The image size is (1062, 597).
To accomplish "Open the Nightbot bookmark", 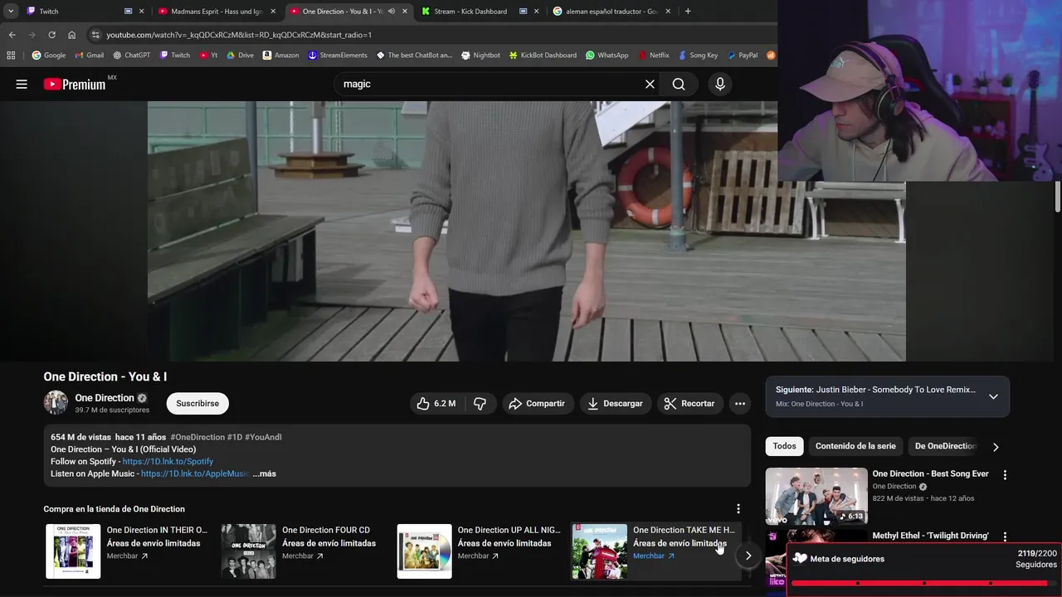I will (x=480, y=56).
